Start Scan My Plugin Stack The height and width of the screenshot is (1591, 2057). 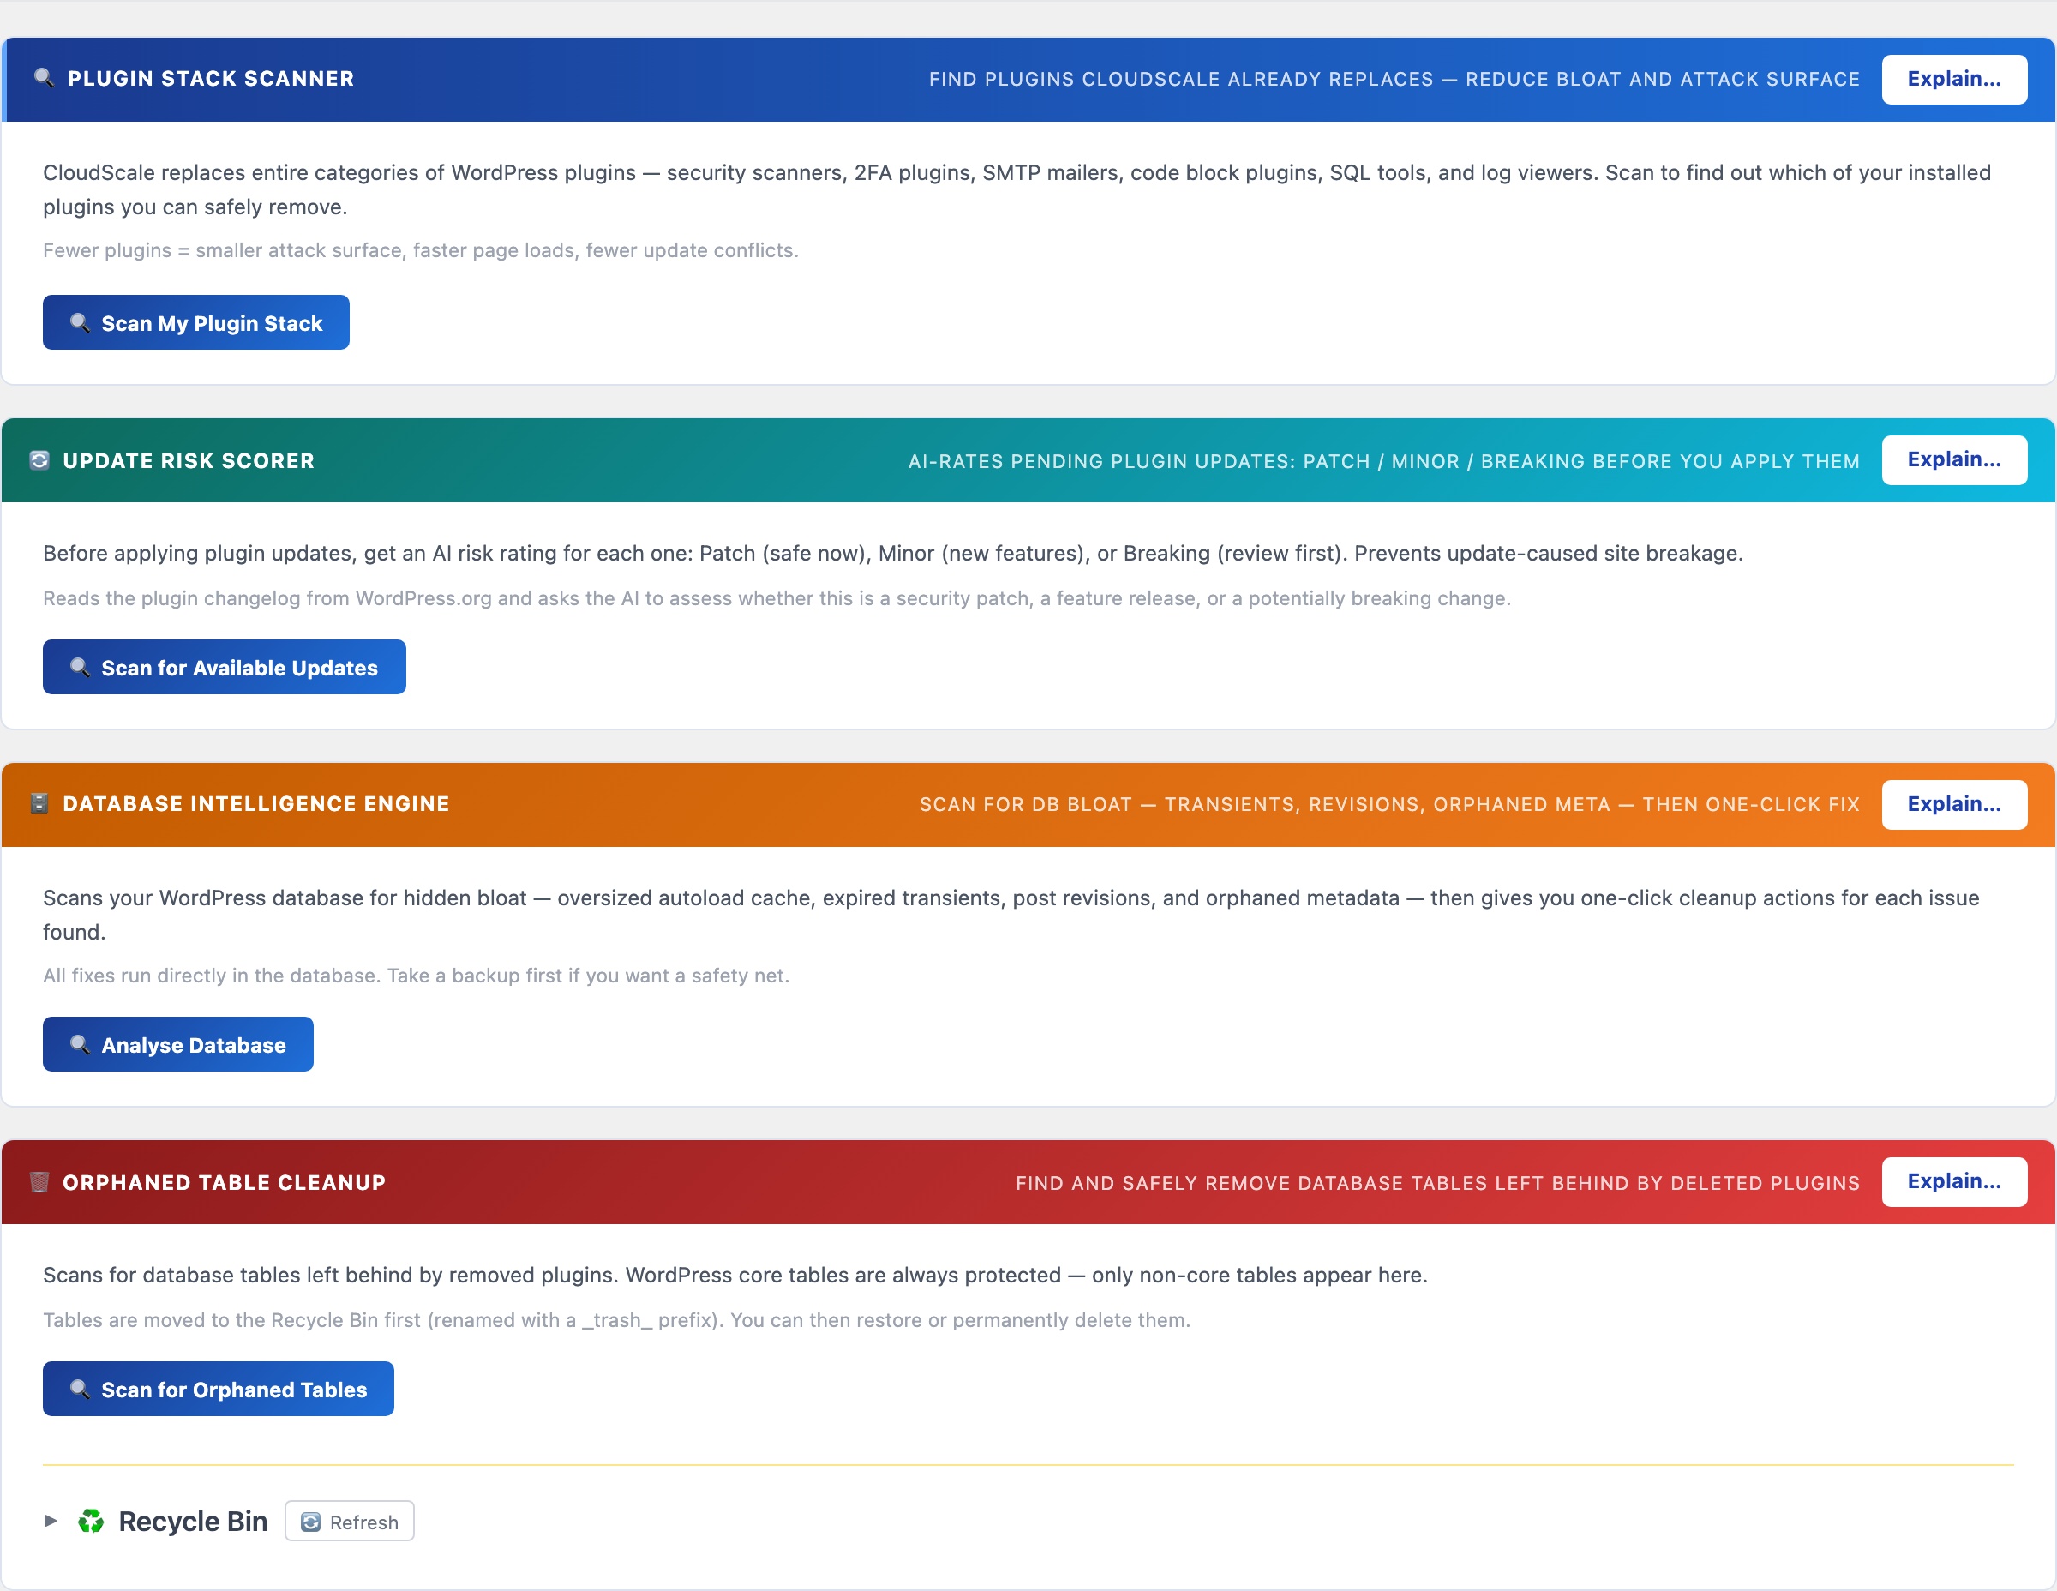(x=196, y=323)
